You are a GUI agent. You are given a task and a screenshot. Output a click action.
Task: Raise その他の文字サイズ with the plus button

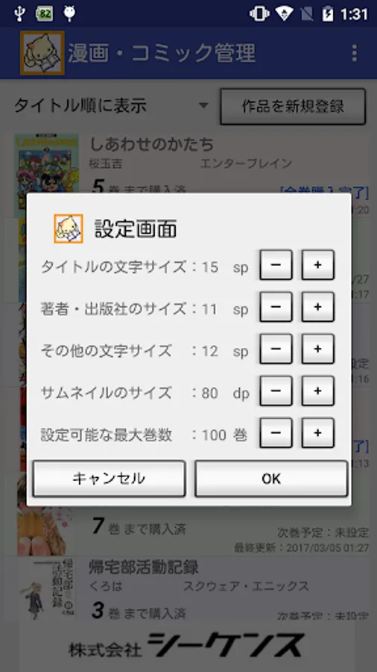coord(317,349)
